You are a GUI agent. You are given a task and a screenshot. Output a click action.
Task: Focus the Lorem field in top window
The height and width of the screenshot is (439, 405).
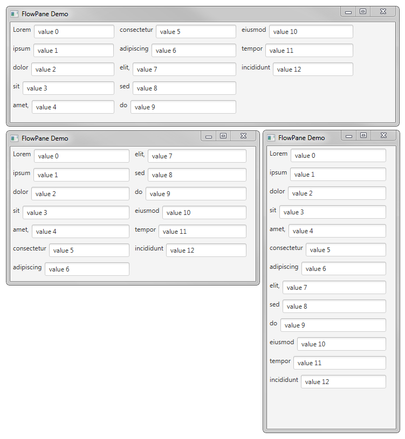click(x=74, y=32)
